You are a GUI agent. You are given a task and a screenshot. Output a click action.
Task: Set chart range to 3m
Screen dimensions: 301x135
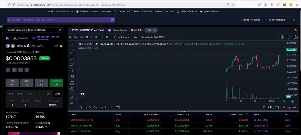point(96,107)
